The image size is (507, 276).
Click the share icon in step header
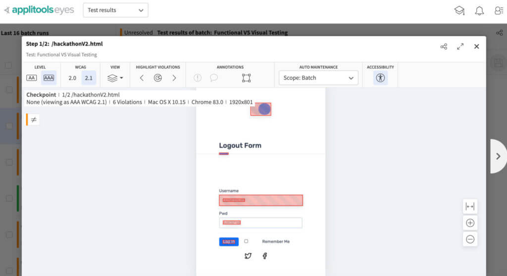coord(444,46)
